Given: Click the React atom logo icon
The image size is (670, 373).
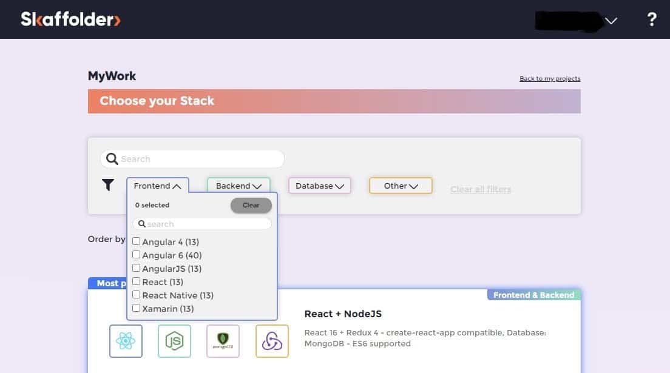Looking at the screenshot, I should tap(126, 341).
